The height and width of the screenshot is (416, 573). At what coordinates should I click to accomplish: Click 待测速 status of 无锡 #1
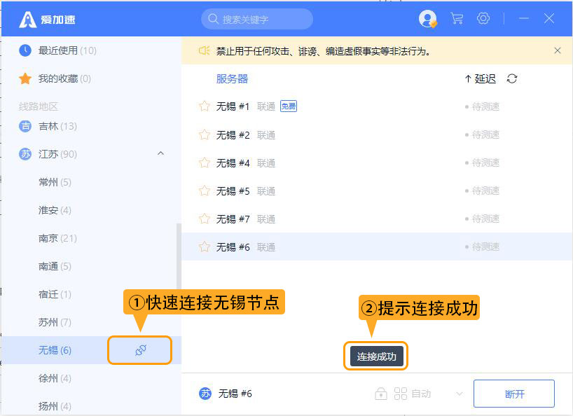(x=482, y=106)
